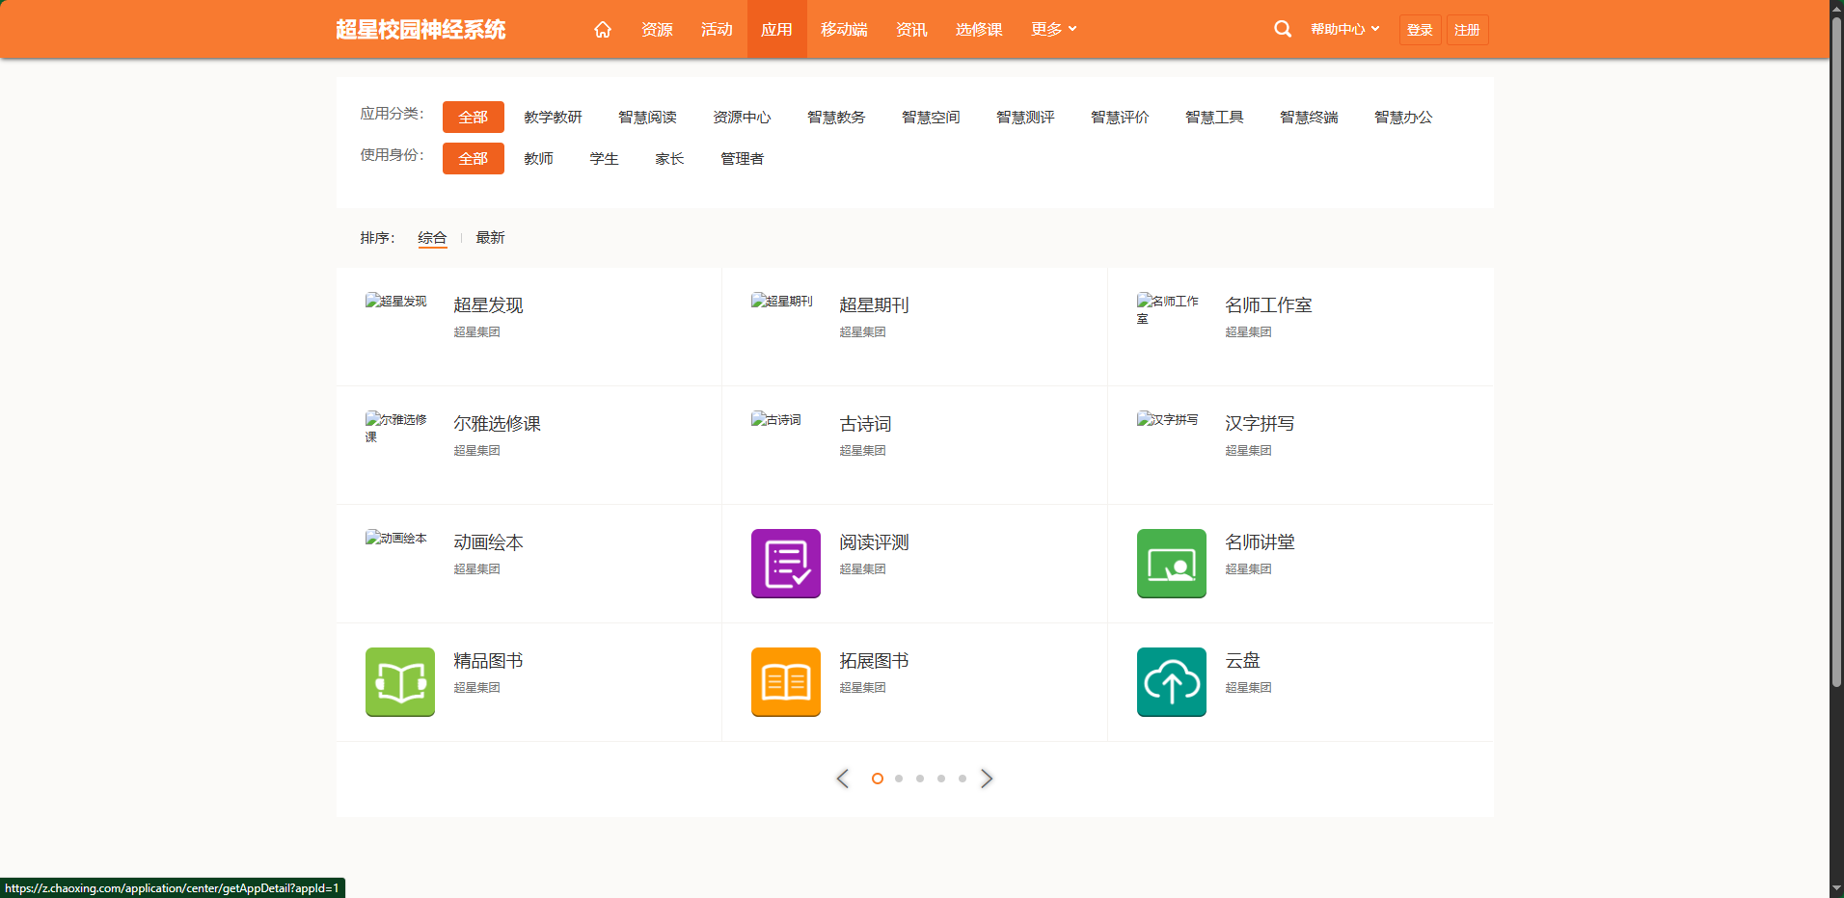The height and width of the screenshot is (898, 1844).
Task: Sort applications by 最新
Action: pyautogui.click(x=490, y=238)
